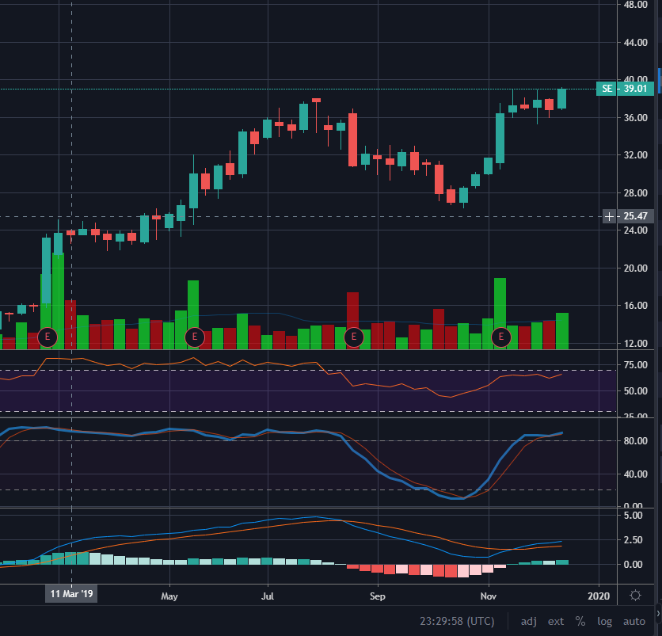Click the 2020 time axis label

(599, 596)
